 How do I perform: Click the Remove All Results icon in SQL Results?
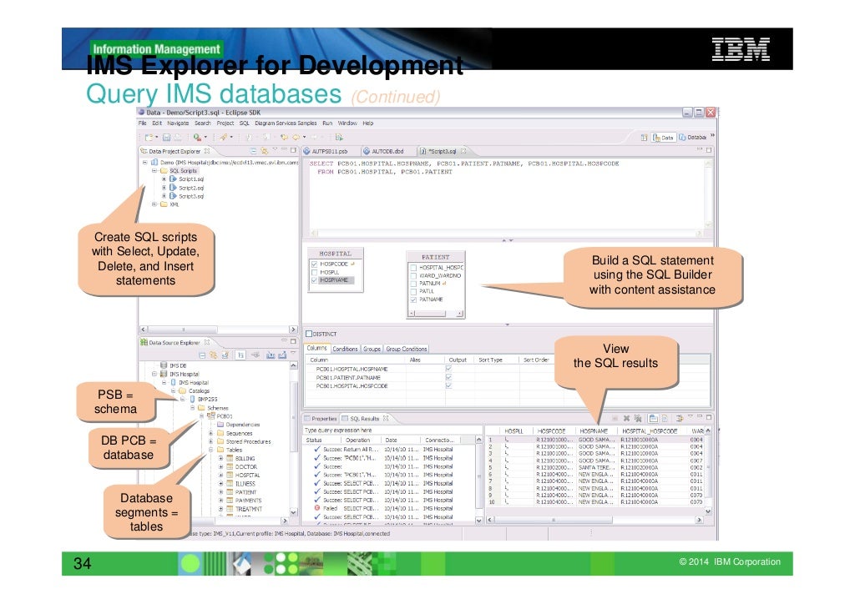point(637,418)
